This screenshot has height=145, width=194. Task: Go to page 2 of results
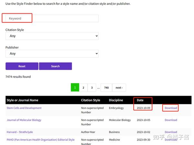click(x=83, y=88)
